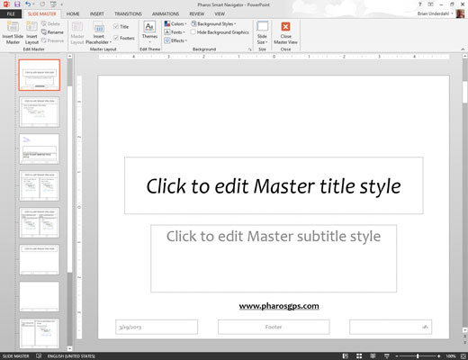Enable Hide Background Graphics checkbox
468x360 pixels.
(x=193, y=32)
